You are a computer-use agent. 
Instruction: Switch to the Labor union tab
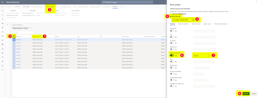click(x=207, y=24)
